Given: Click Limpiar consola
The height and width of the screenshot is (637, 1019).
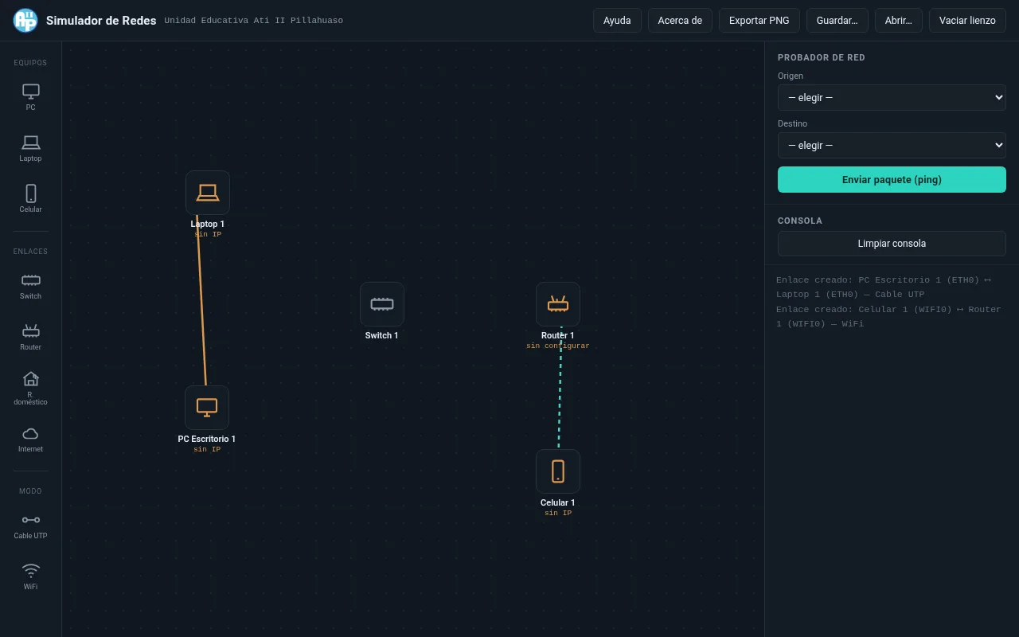Looking at the screenshot, I should tap(892, 244).
